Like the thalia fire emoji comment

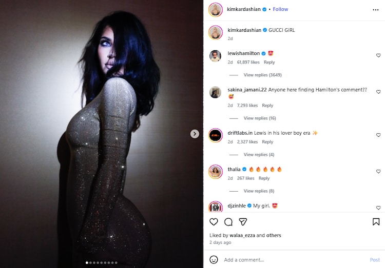pyautogui.click(x=378, y=171)
